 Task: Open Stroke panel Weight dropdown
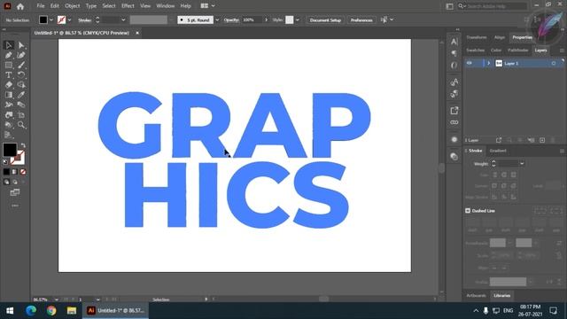pos(522,164)
